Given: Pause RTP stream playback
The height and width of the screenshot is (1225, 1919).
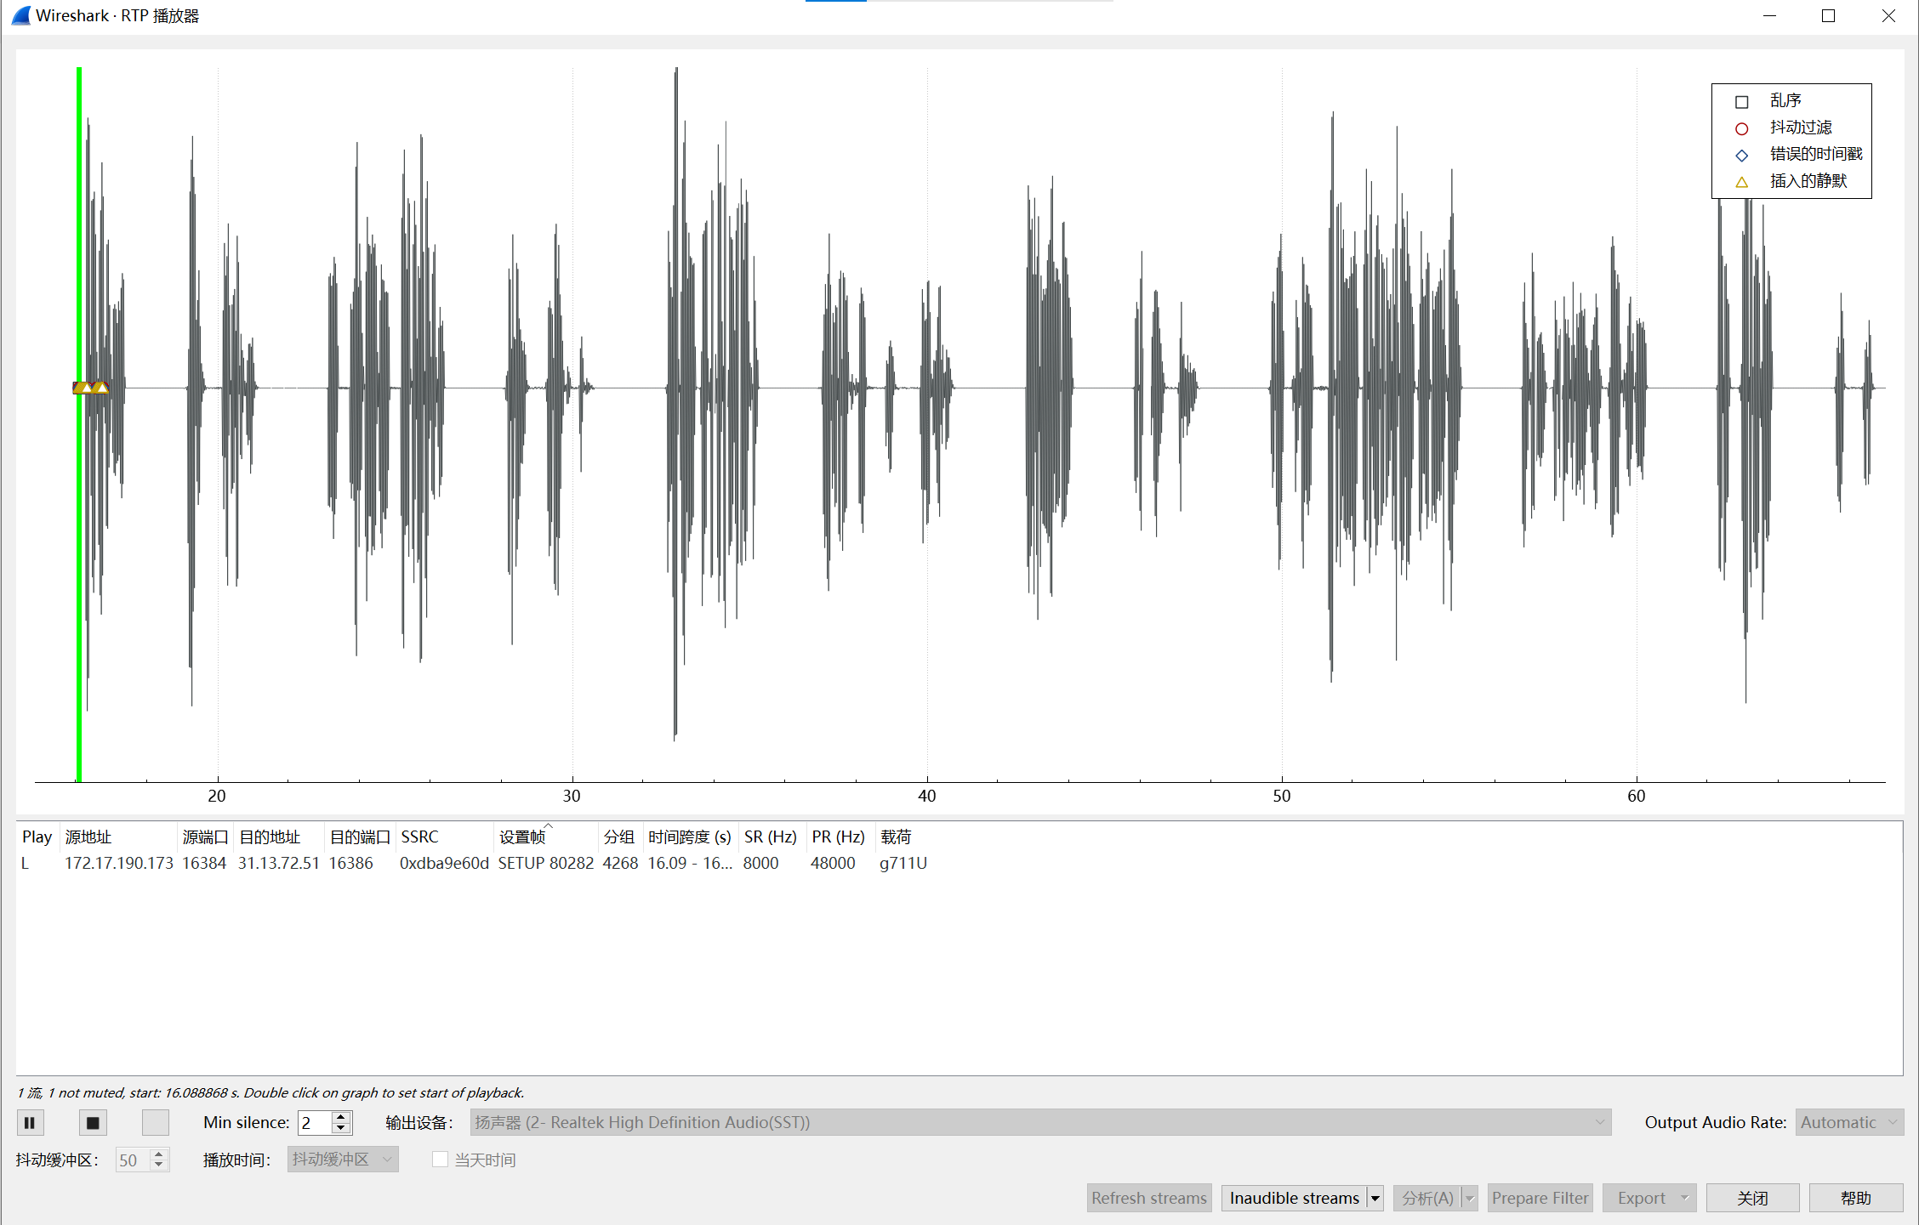Looking at the screenshot, I should pos(30,1123).
